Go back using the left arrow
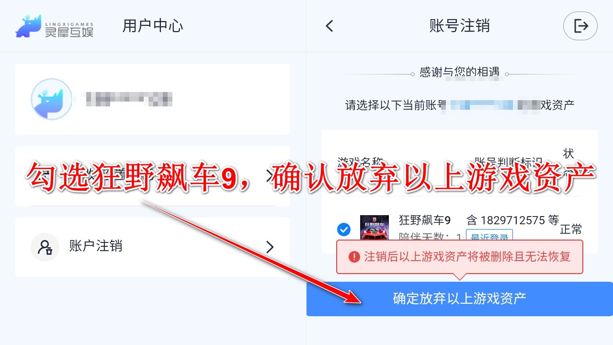 coord(329,26)
